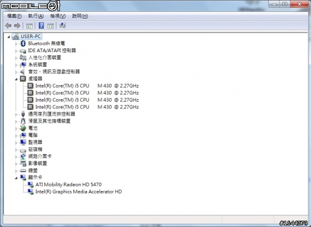The height and width of the screenshot is (227, 311).
Task: Maximize the Device Manager window
Action: pyautogui.click(x=285, y=4)
